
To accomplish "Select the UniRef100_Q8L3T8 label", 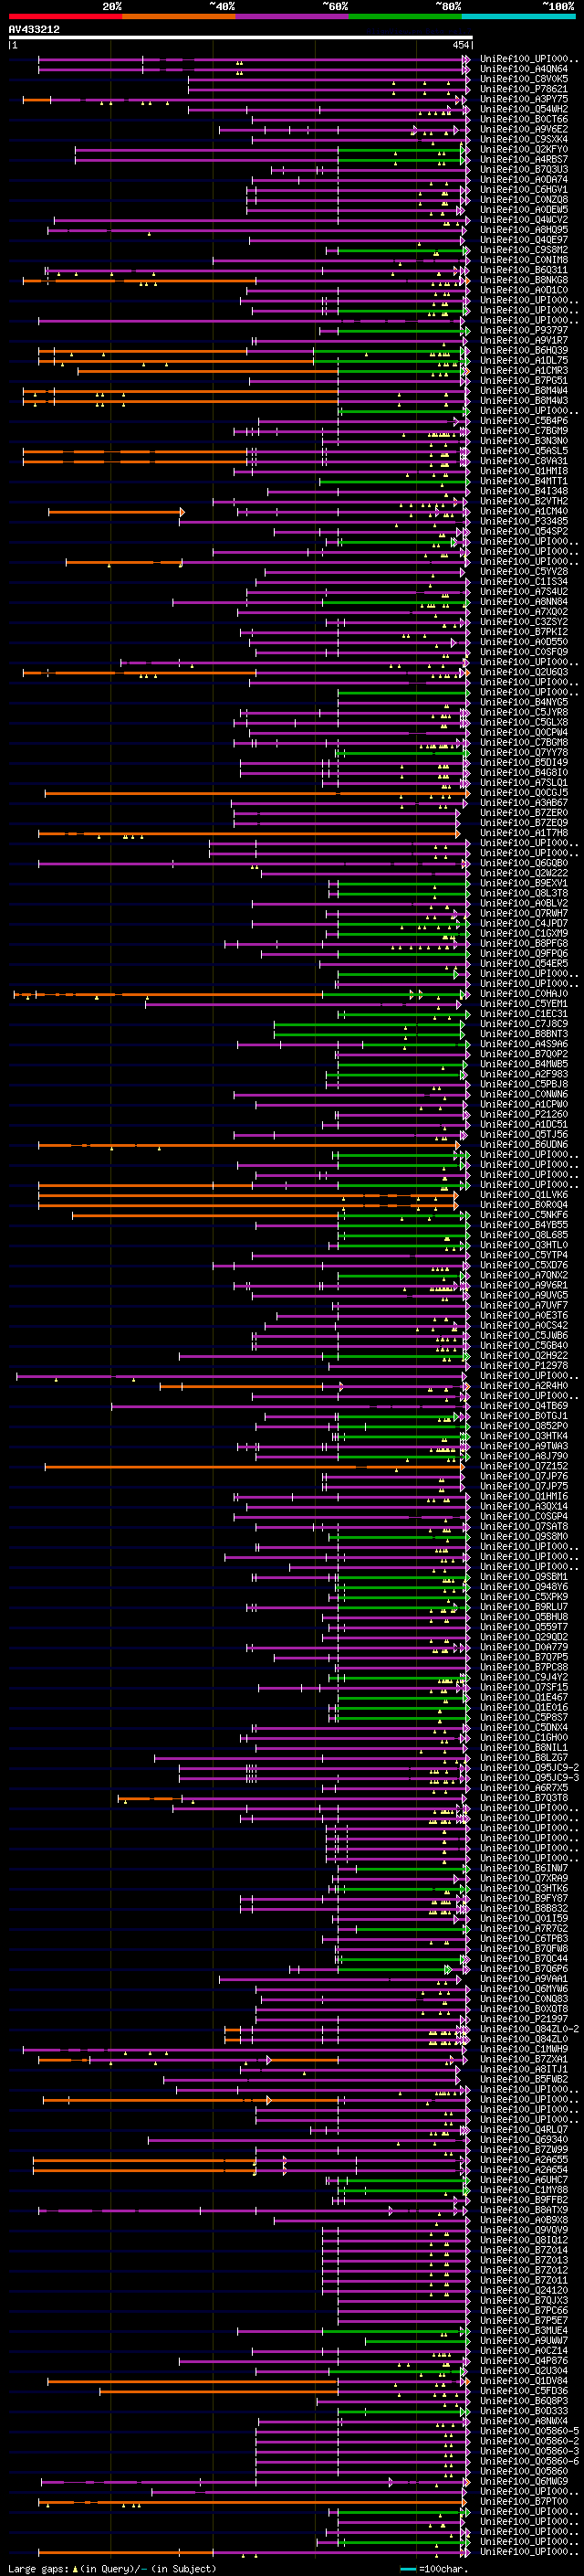I will coord(523,893).
